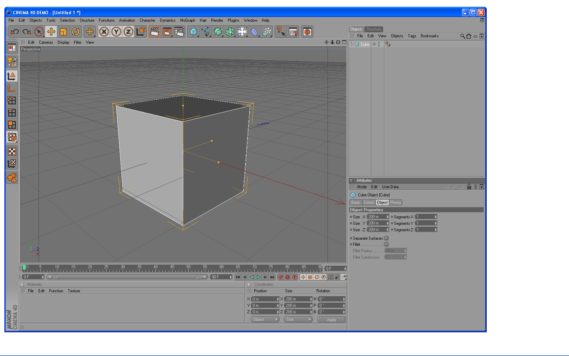Enable the Separate Surfaces checkbox
This screenshot has height=356, width=569.
(x=386, y=238)
